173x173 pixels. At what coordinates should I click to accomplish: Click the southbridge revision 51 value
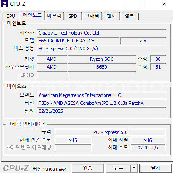(158, 67)
